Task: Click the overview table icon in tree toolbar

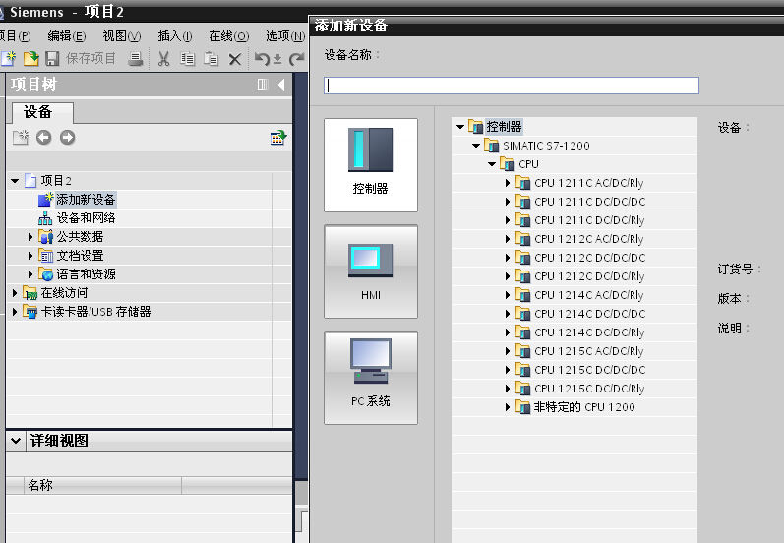Action: tap(278, 138)
